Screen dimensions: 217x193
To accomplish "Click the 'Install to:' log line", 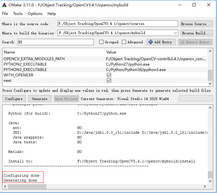I will [x=102, y=161].
